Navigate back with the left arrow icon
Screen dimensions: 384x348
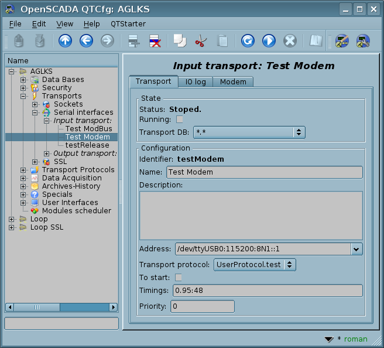pos(86,40)
